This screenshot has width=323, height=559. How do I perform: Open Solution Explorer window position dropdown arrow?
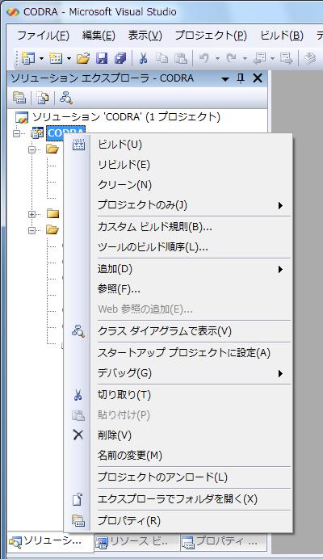[225, 79]
